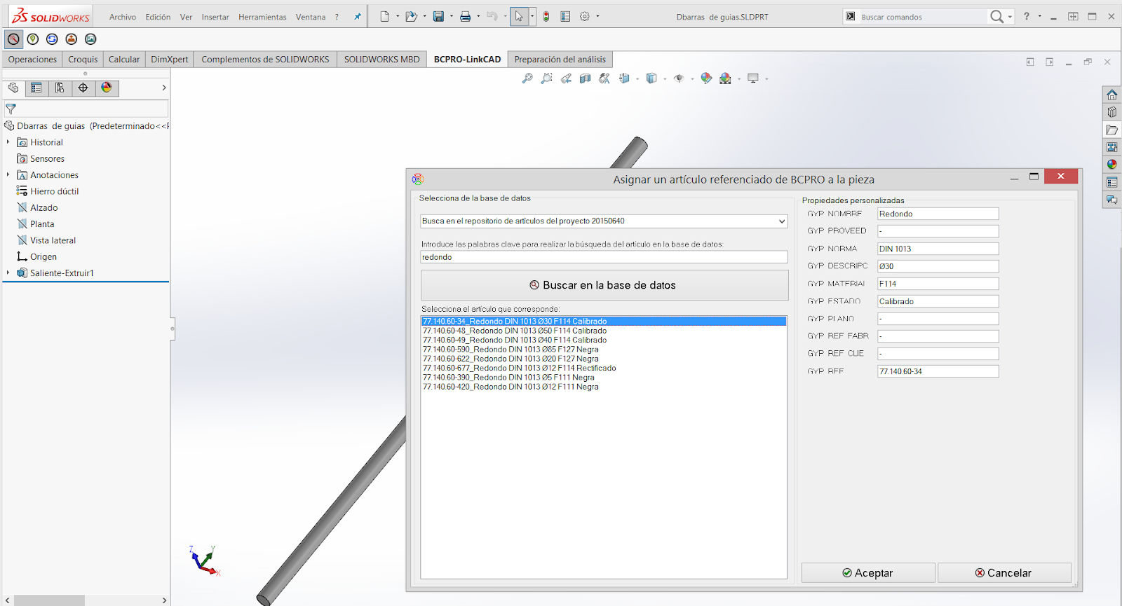Pin the menu bar with the pushpin
This screenshot has height=606, width=1122.
[x=358, y=17]
